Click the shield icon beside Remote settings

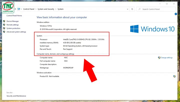4,25
